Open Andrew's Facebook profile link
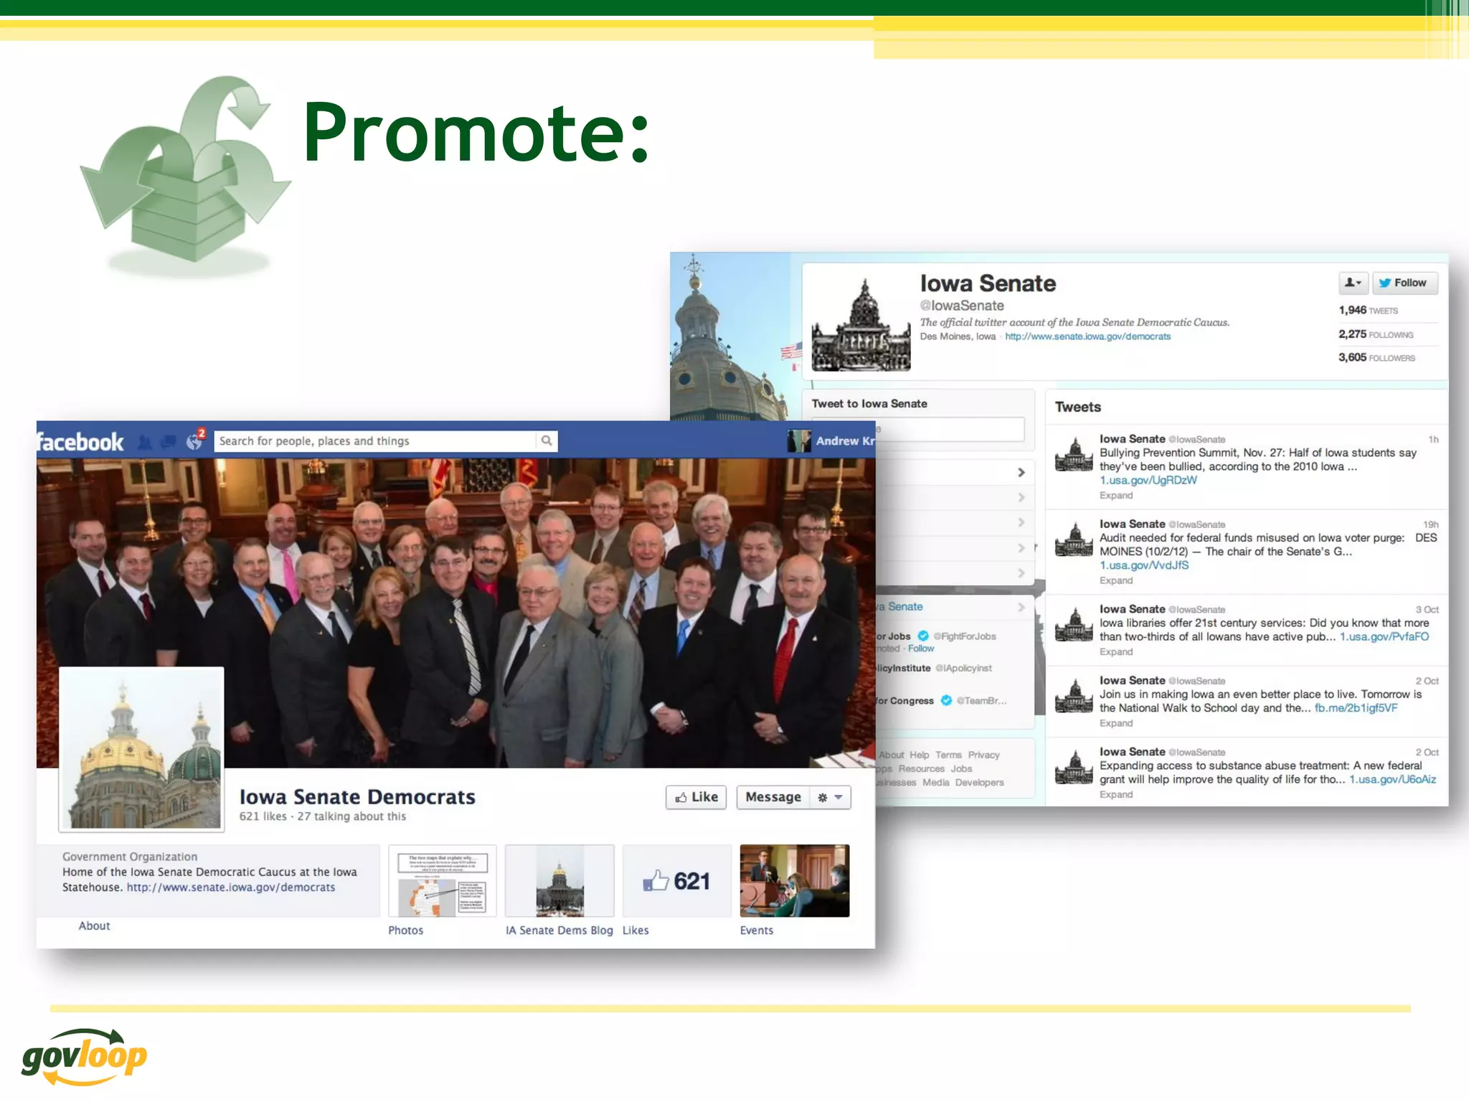The width and height of the screenshot is (1469, 1102). pyautogui.click(x=844, y=441)
